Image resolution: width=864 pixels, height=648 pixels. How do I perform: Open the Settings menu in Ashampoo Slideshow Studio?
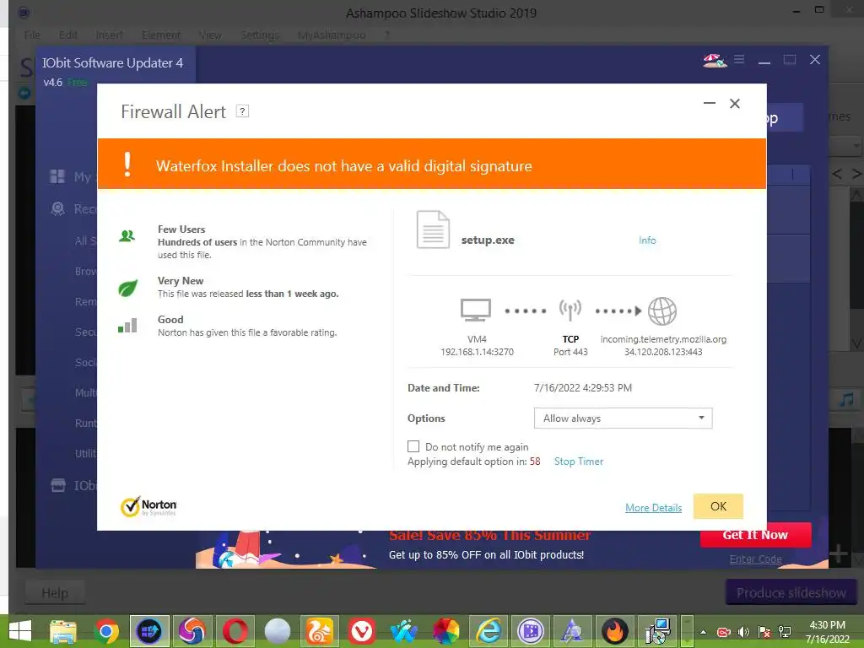tap(260, 35)
